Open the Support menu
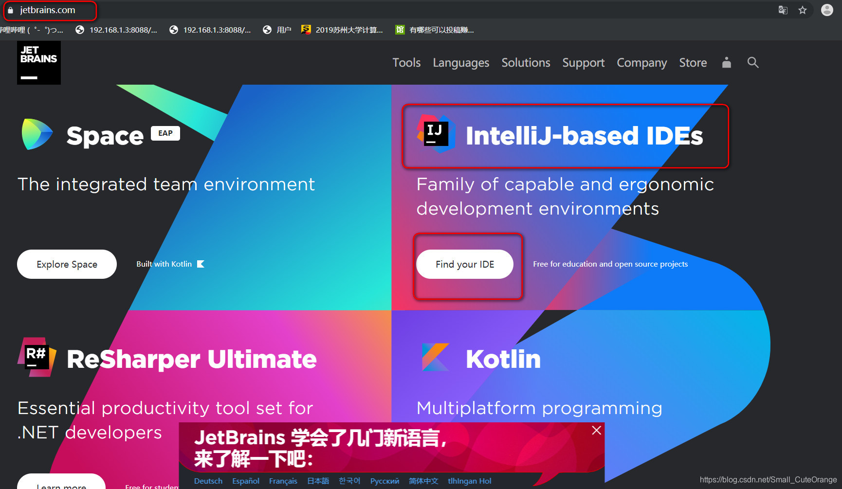 click(x=583, y=63)
